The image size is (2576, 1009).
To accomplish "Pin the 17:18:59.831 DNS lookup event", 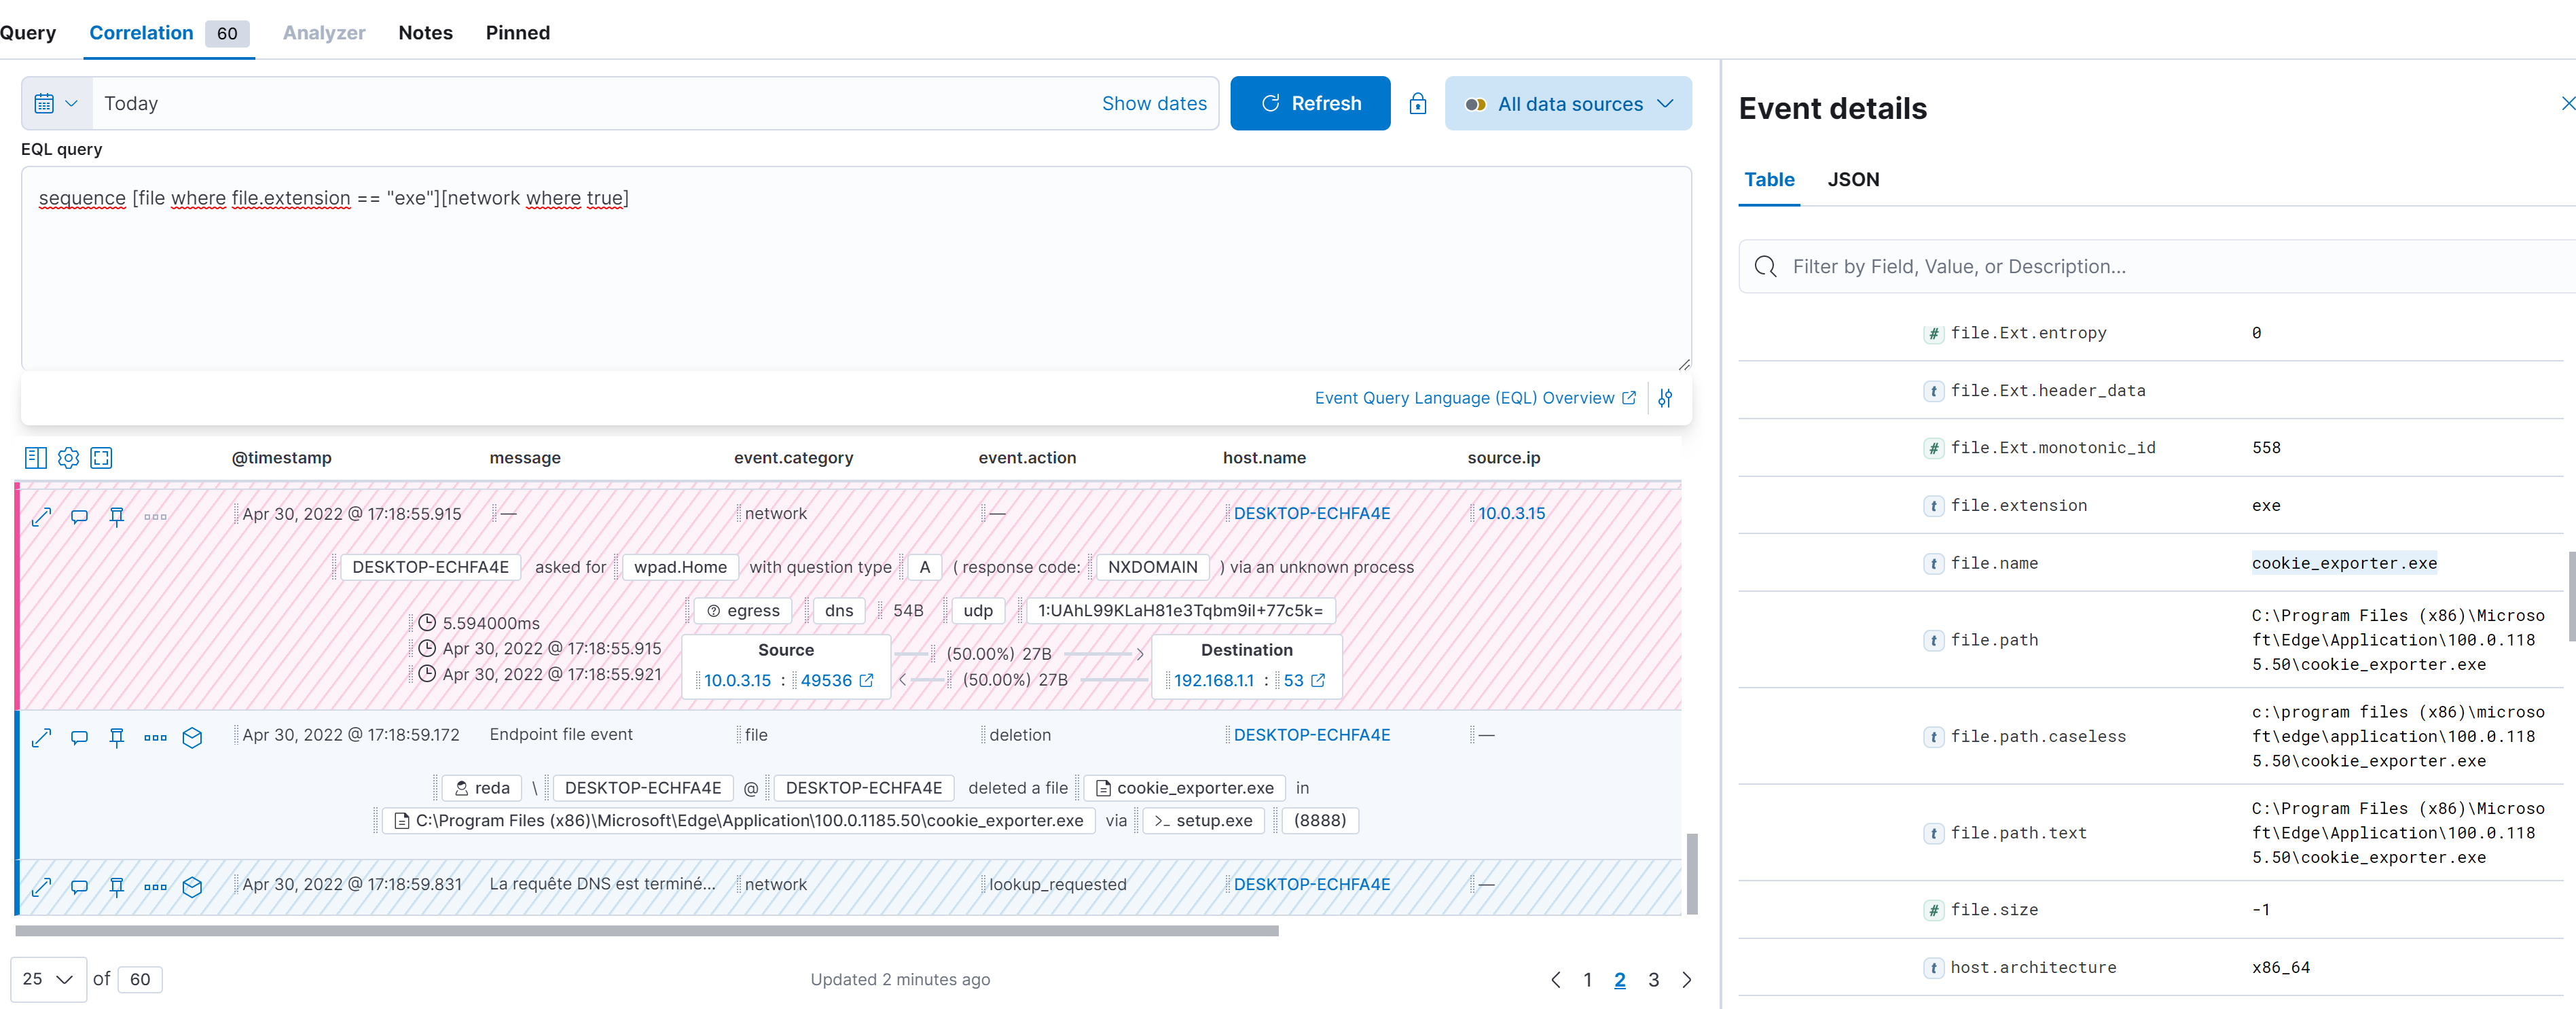I will pos(117,886).
